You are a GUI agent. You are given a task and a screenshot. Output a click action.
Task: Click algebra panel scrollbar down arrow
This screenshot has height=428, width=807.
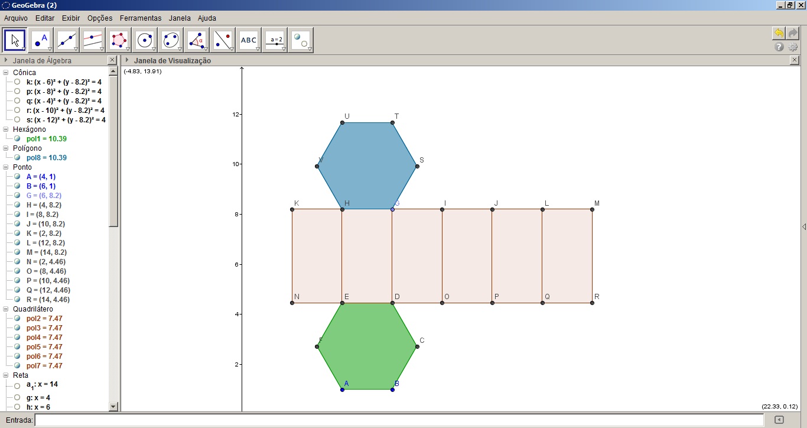coord(113,407)
